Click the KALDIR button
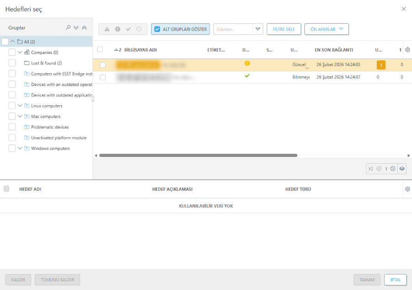This screenshot has width=412, height=290. coord(18,280)
